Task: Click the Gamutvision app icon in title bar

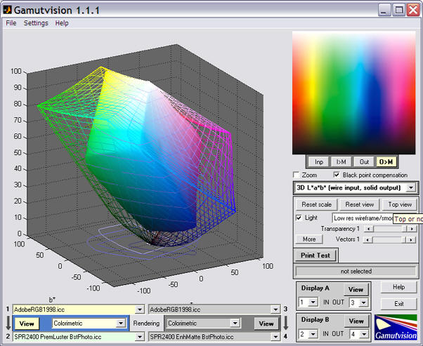Action: (x=7, y=10)
